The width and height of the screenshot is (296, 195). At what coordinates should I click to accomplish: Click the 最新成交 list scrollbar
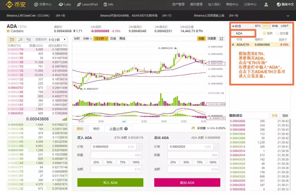click(290, 134)
